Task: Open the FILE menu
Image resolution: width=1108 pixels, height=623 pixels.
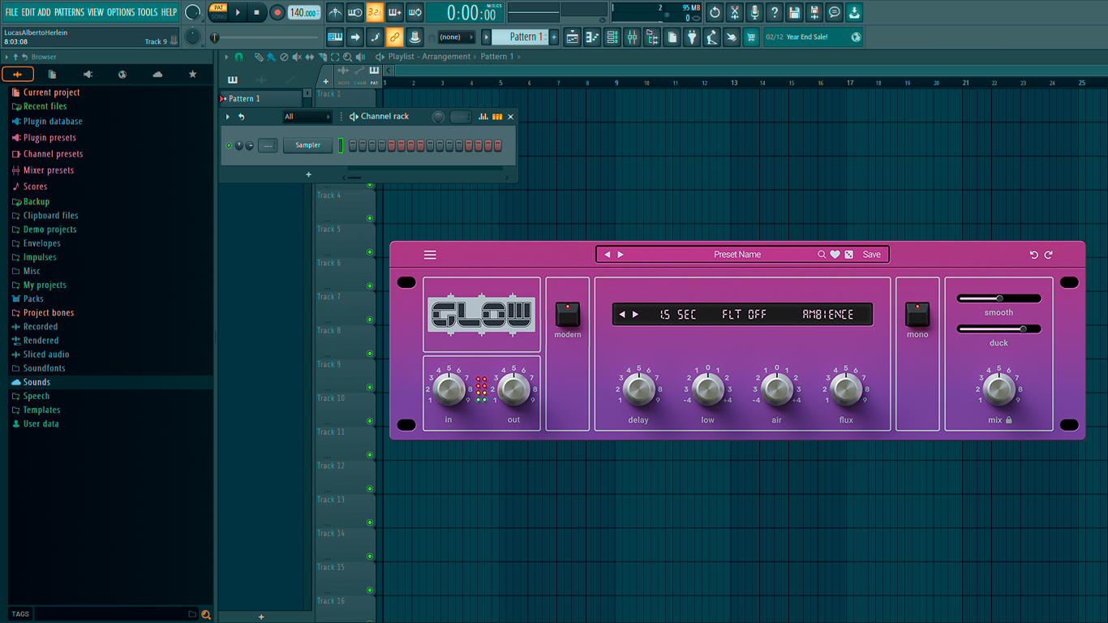Action: (x=11, y=12)
